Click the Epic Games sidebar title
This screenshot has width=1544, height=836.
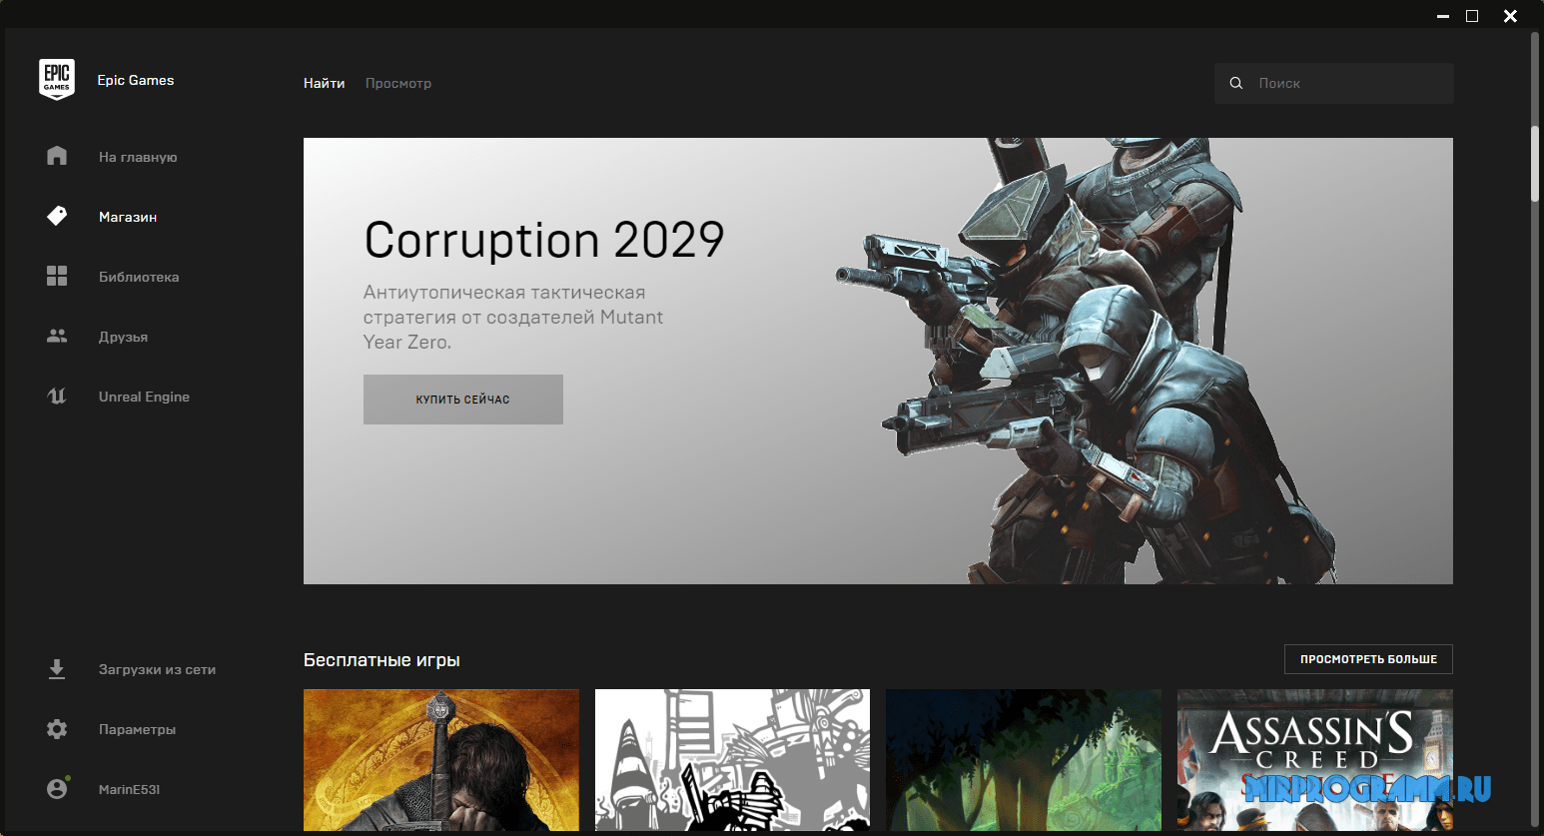pyautogui.click(x=136, y=80)
